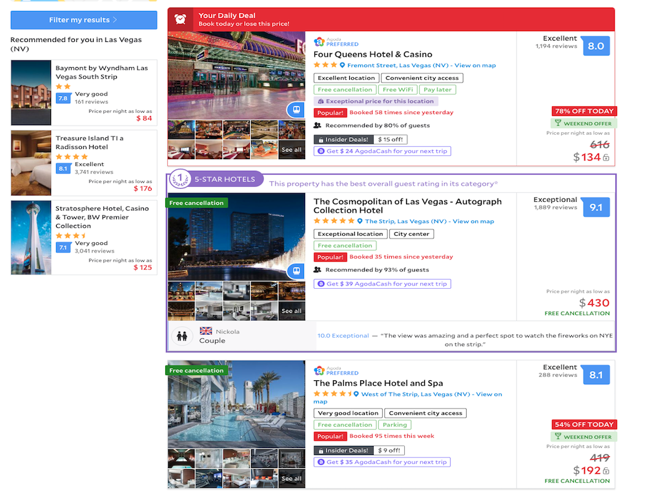The height and width of the screenshot is (495, 661).
Task: Click the Exceptional price for this location tag
Action: 376,101
